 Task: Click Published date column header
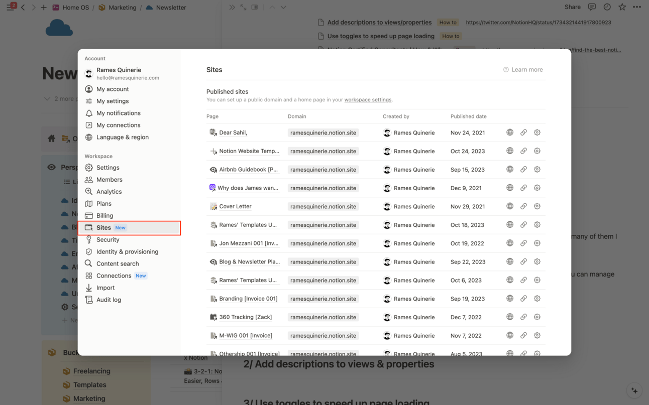point(468,116)
